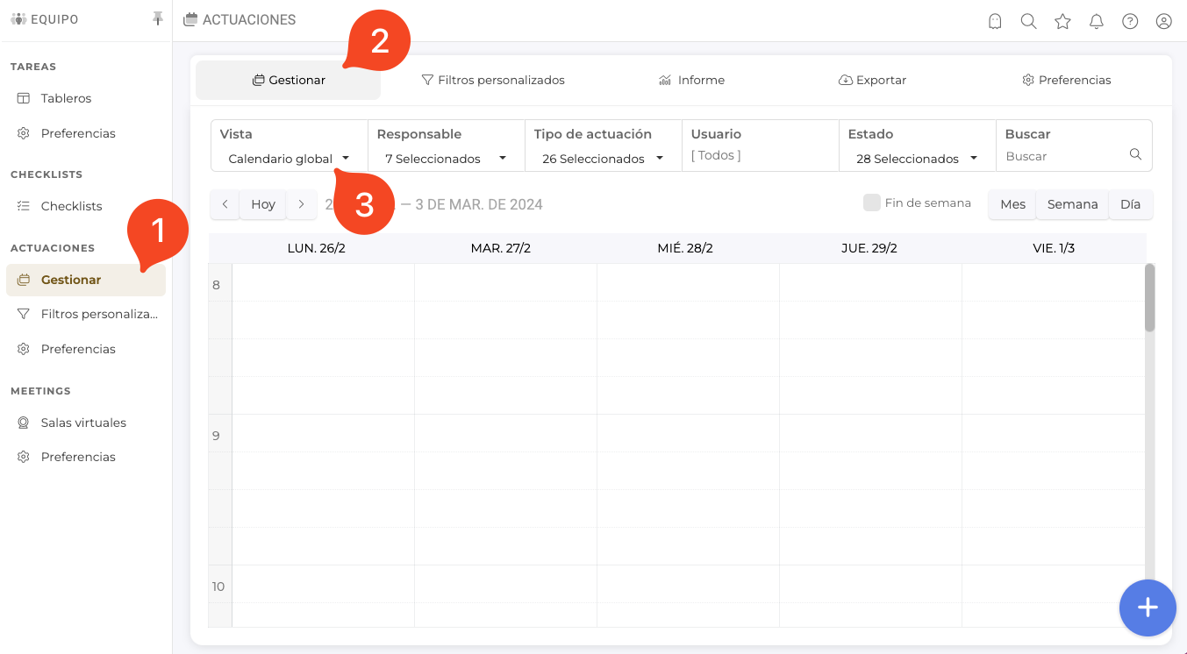
Task: Switch calendar to Mes view
Action: (1012, 204)
